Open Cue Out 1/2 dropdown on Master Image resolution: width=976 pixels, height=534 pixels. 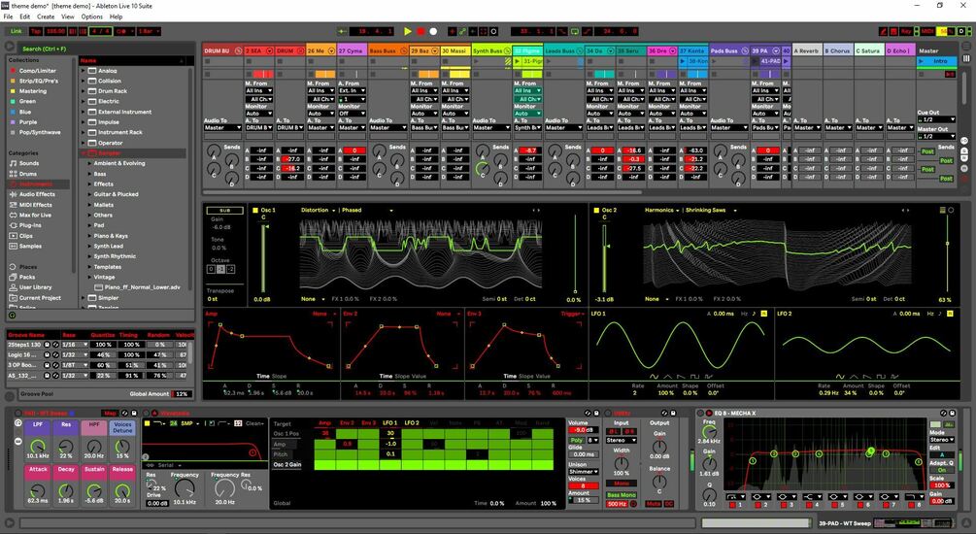tap(936, 119)
